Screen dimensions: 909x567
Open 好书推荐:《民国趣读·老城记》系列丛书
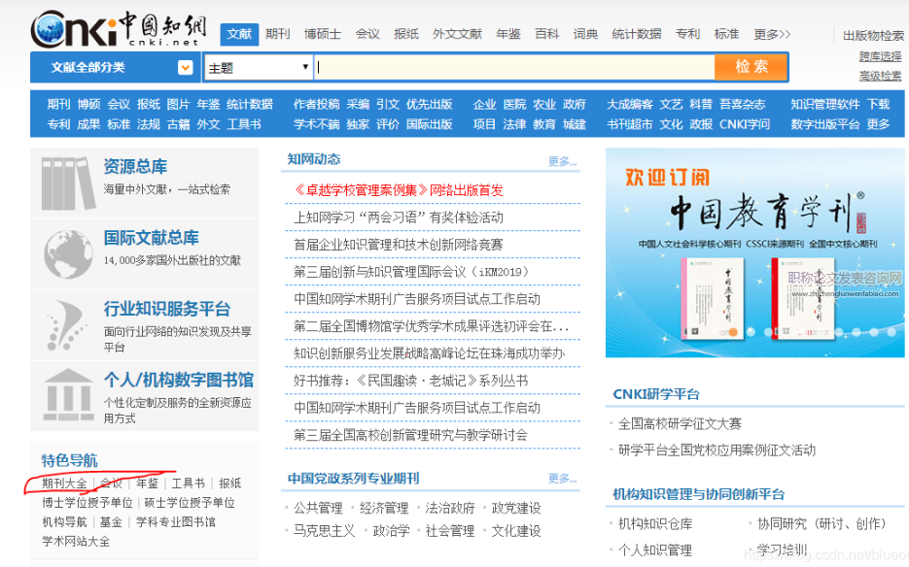click(410, 381)
